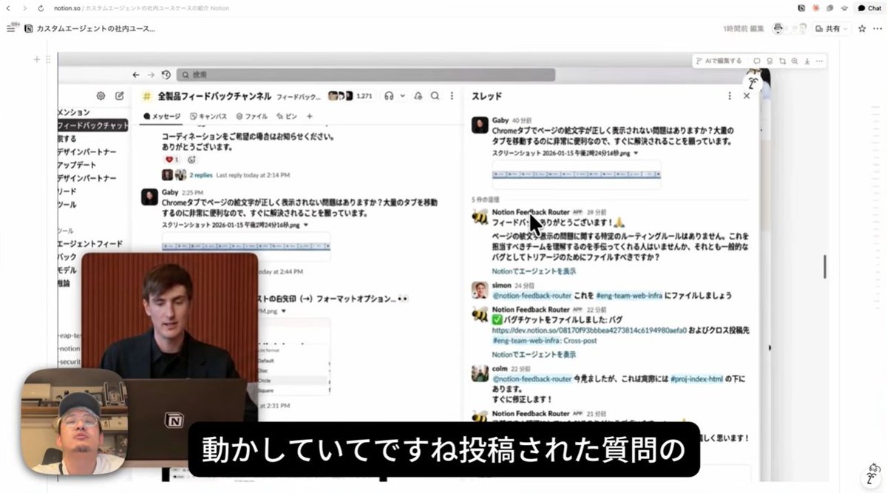The image size is (887, 493).
Task: Click the @notion-feedback-router mention in colm's message
Action: (x=531, y=378)
